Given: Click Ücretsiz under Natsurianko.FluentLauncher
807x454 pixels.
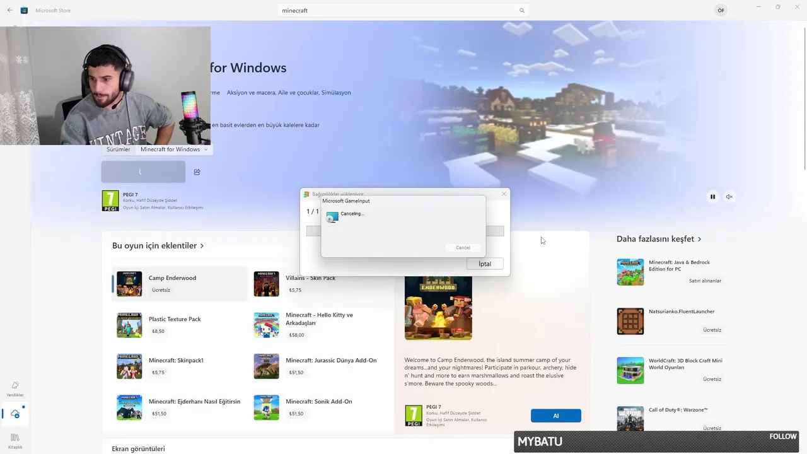Looking at the screenshot, I should pyautogui.click(x=712, y=330).
